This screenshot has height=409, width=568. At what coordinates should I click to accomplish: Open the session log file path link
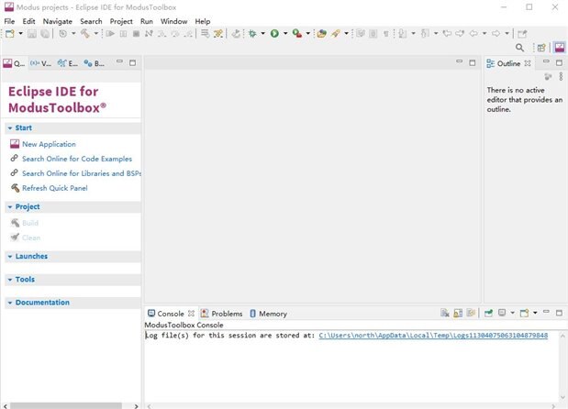(433, 336)
